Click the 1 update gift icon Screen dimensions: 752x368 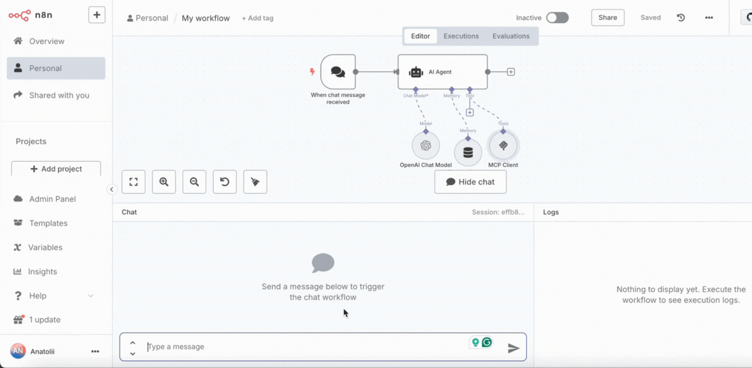point(18,320)
